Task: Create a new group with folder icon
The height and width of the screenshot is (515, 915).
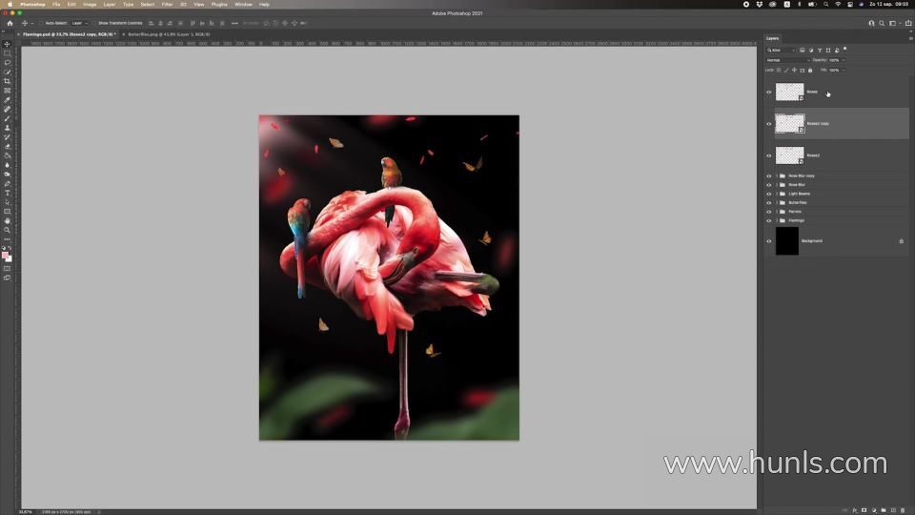Action: tap(883, 510)
